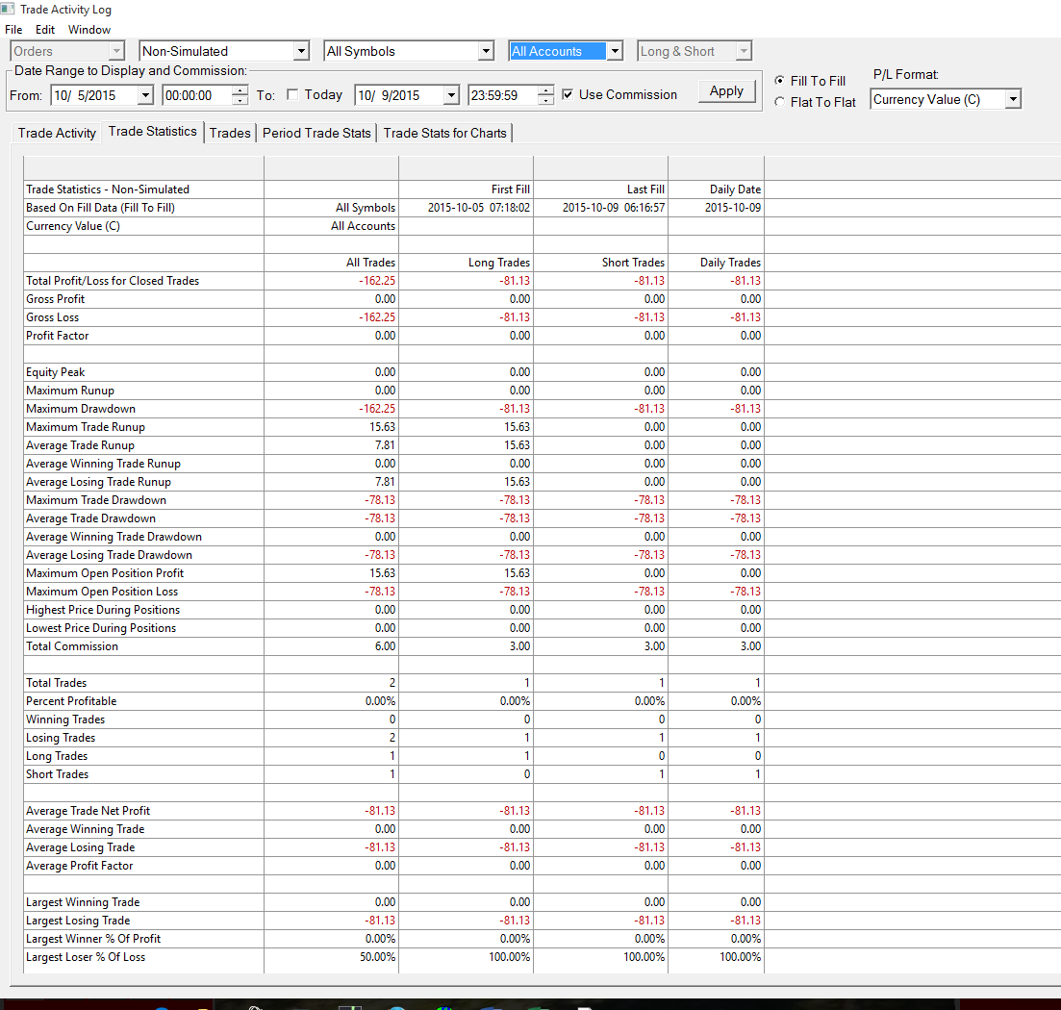Open the To date picker dropdown
Viewport: 1061px width, 1010px height.
[x=451, y=95]
